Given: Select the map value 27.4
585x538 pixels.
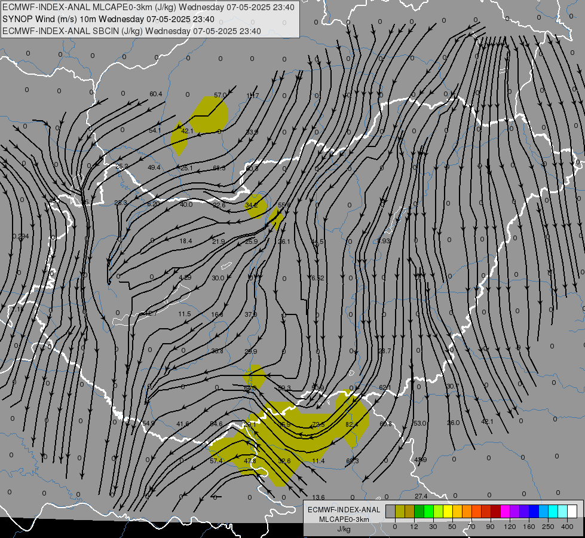Looking at the screenshot, I should [421, 496].
